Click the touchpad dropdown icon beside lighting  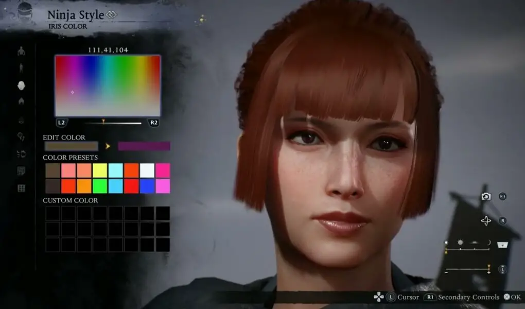coord(502,245)
